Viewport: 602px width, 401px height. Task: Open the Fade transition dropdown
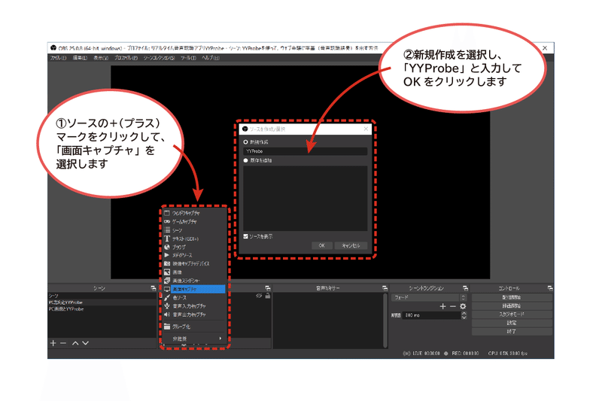click(429, 297)
